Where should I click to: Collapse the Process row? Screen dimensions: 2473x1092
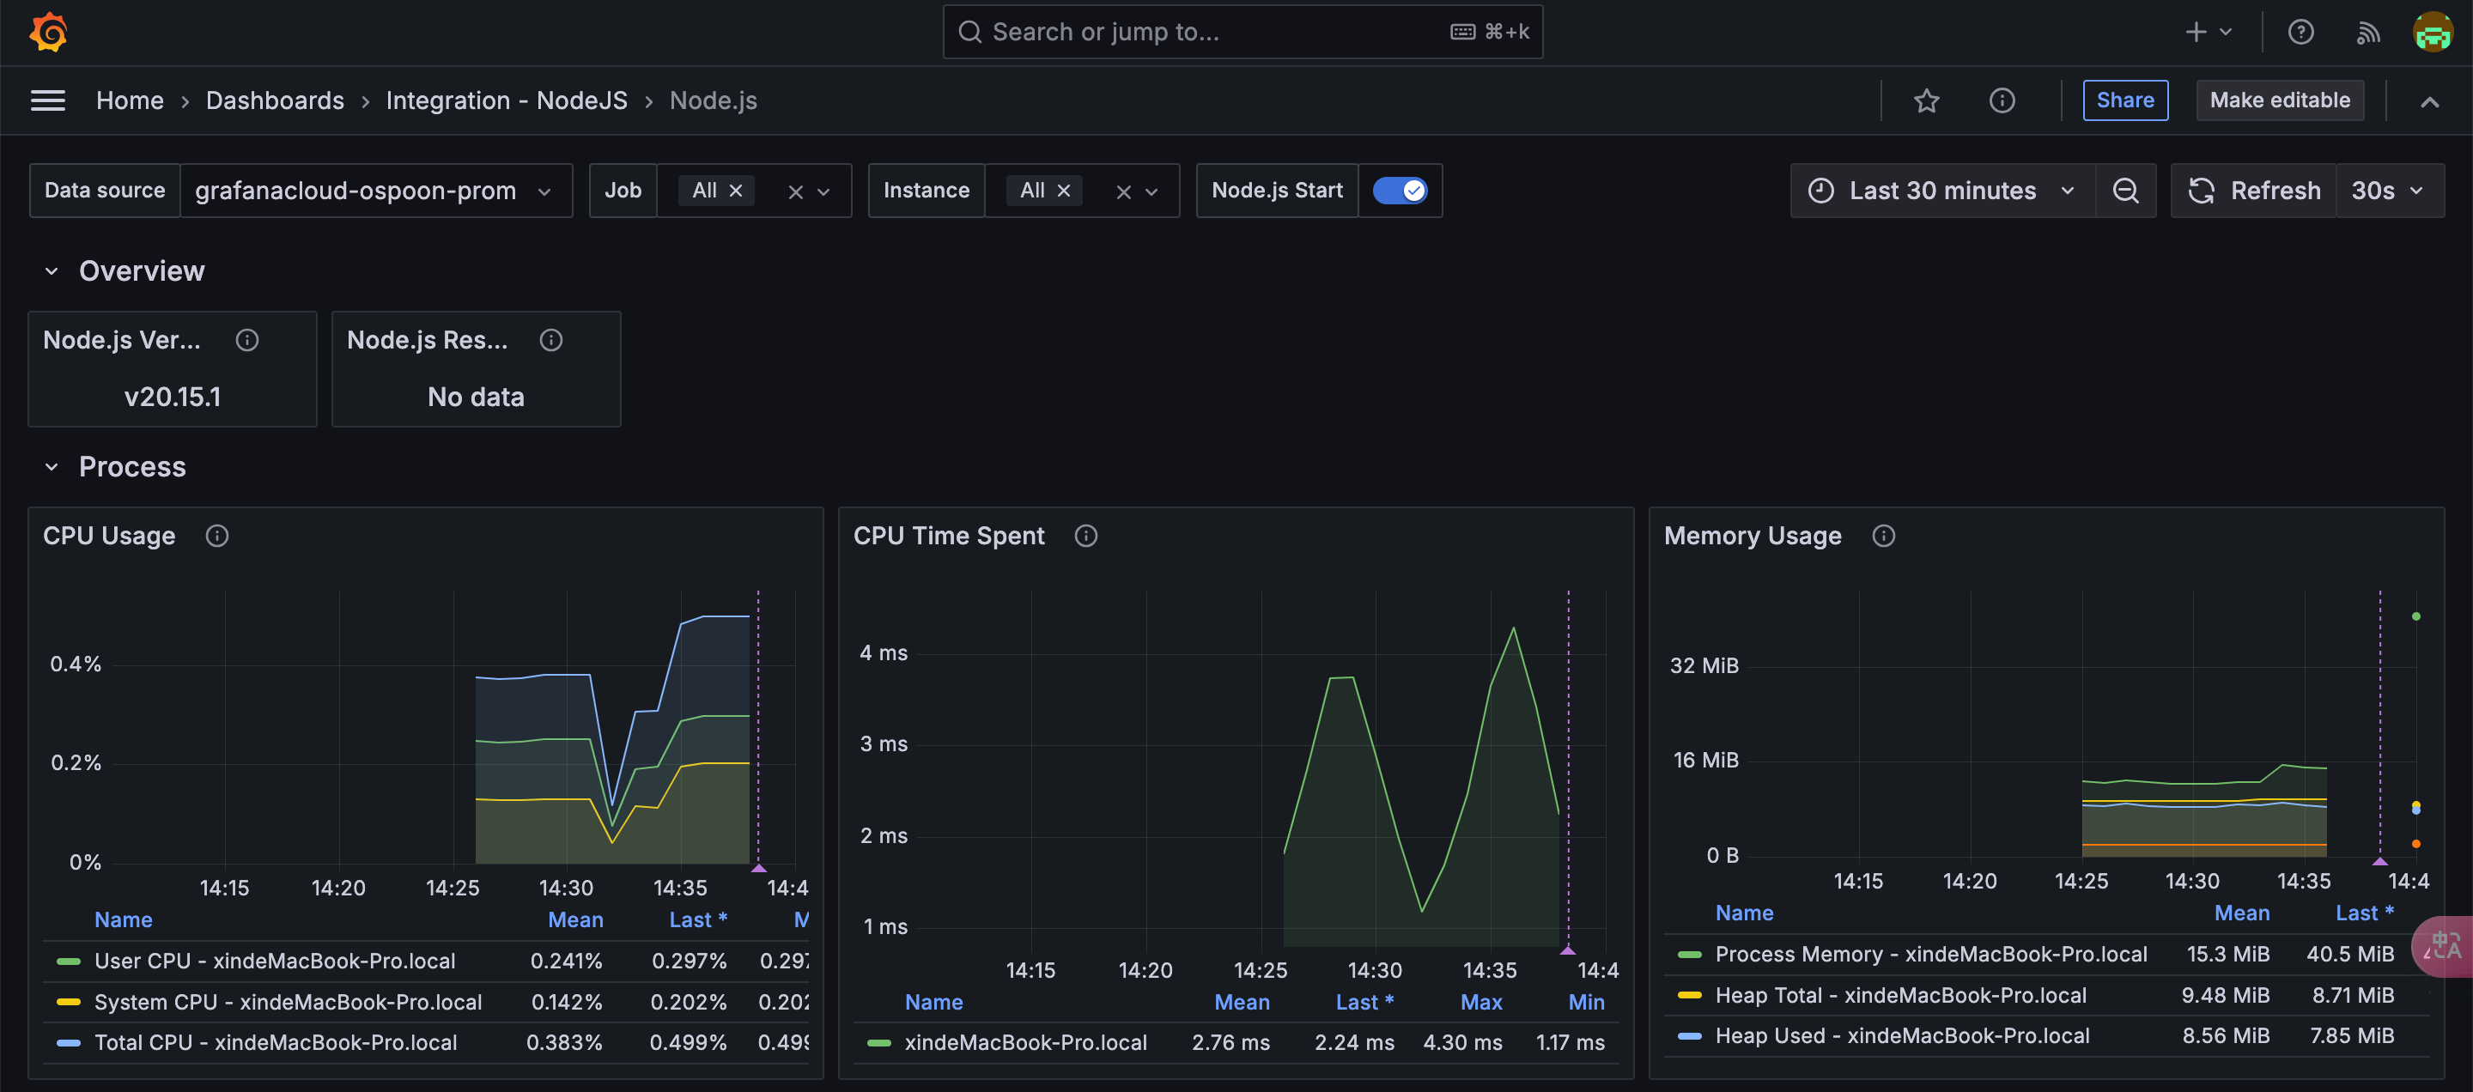tap(52, 468)
